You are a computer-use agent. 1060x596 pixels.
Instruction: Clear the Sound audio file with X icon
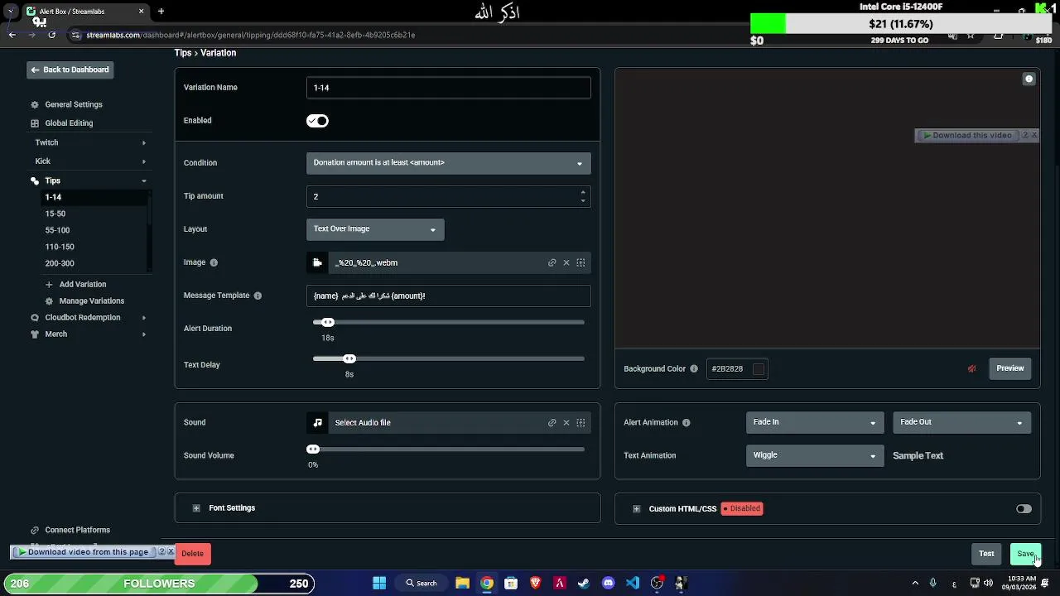coord(566,422)
